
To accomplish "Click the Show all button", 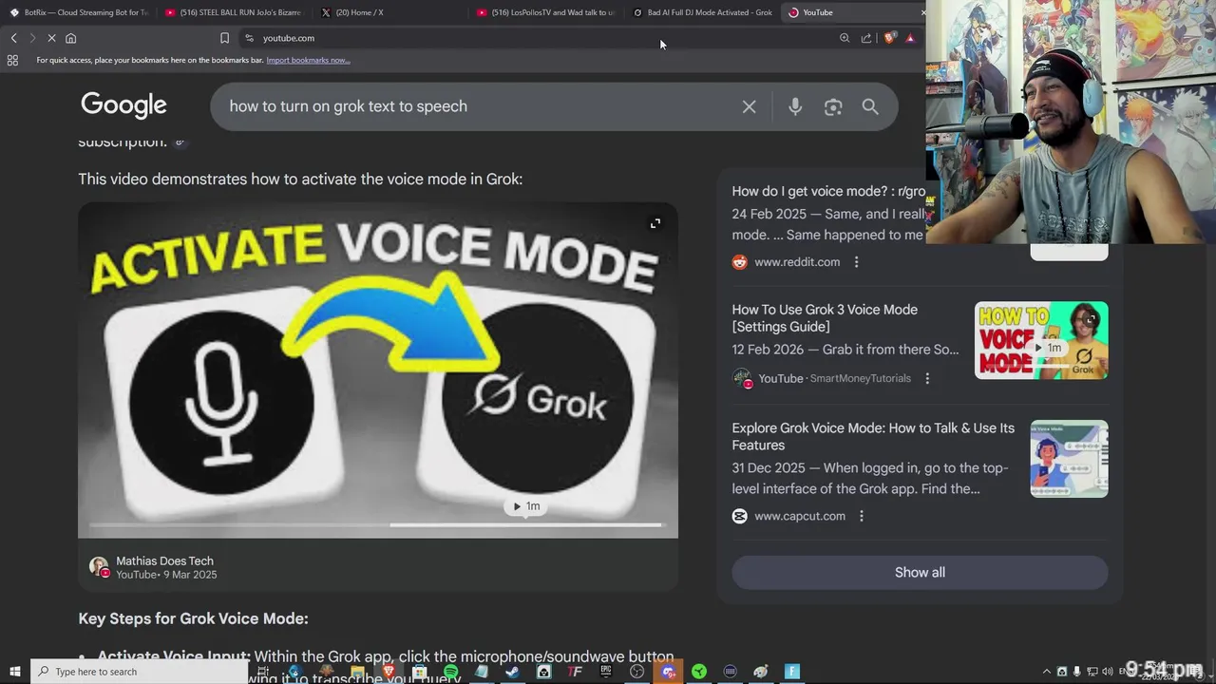I will (920, 572).
